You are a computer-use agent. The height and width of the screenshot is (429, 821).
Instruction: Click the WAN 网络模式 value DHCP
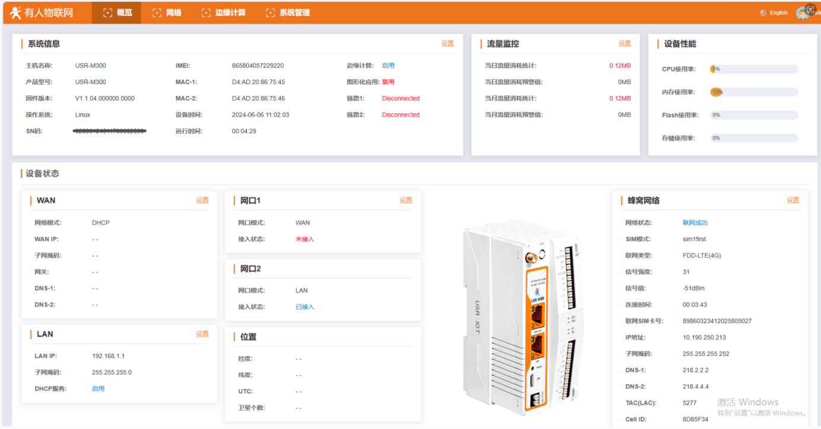[101, 223]
